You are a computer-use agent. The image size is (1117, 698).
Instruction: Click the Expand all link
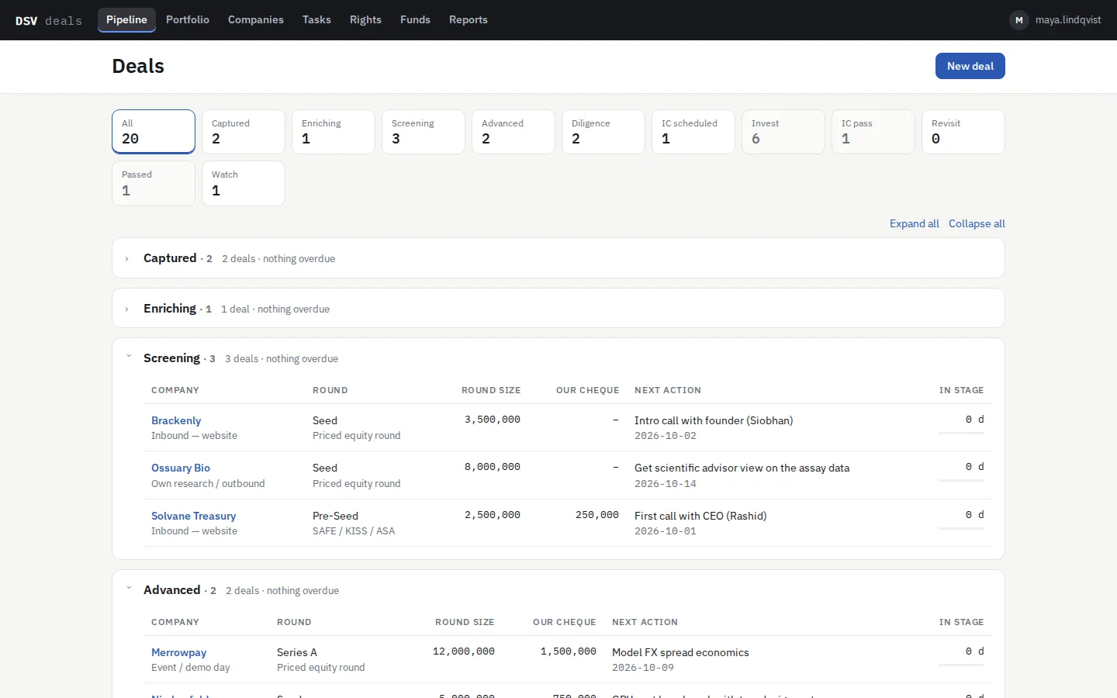click(914, 223)
